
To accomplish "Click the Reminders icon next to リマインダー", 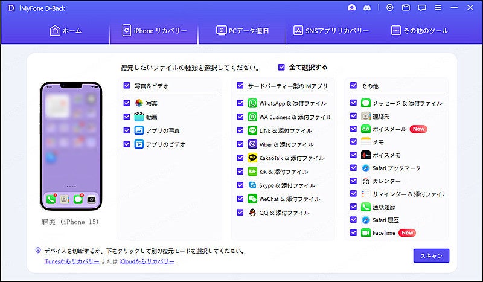I will click(x=366, y=194).
